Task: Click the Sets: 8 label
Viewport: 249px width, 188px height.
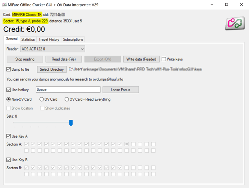Action: pos(12,116)
